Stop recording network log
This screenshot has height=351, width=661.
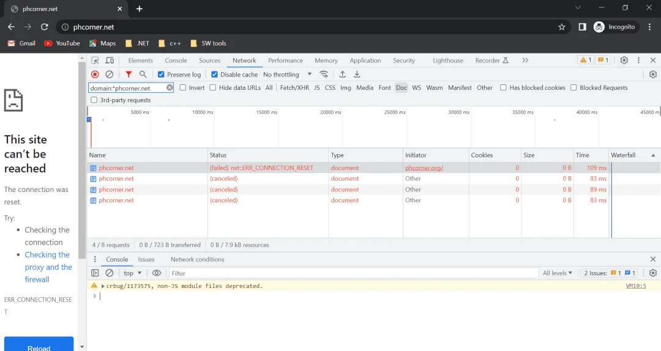point(95,74)
